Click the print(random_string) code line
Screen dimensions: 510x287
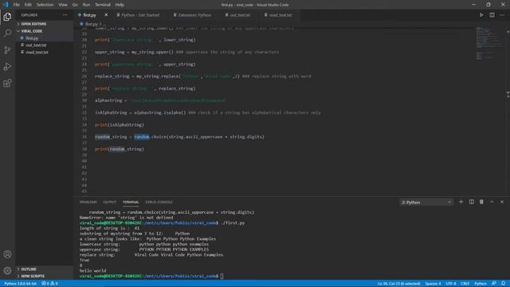(120, 149)
